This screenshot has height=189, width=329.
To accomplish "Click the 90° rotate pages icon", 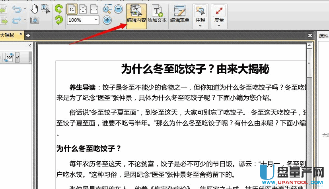I will [9, 58].
